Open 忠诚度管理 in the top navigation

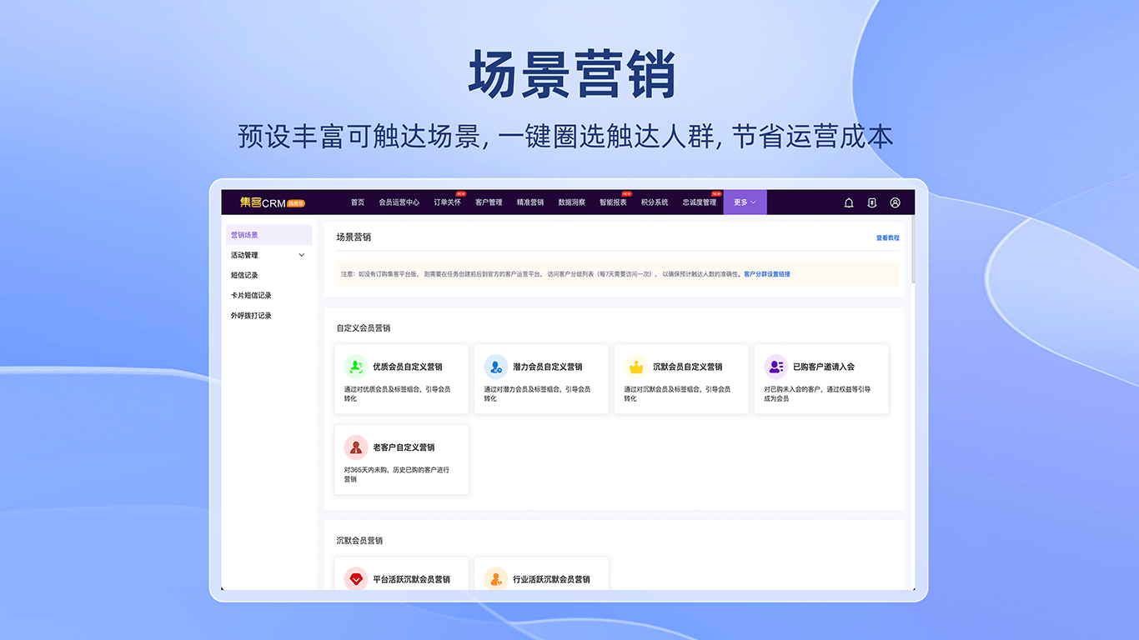click(x=700, y=202)
